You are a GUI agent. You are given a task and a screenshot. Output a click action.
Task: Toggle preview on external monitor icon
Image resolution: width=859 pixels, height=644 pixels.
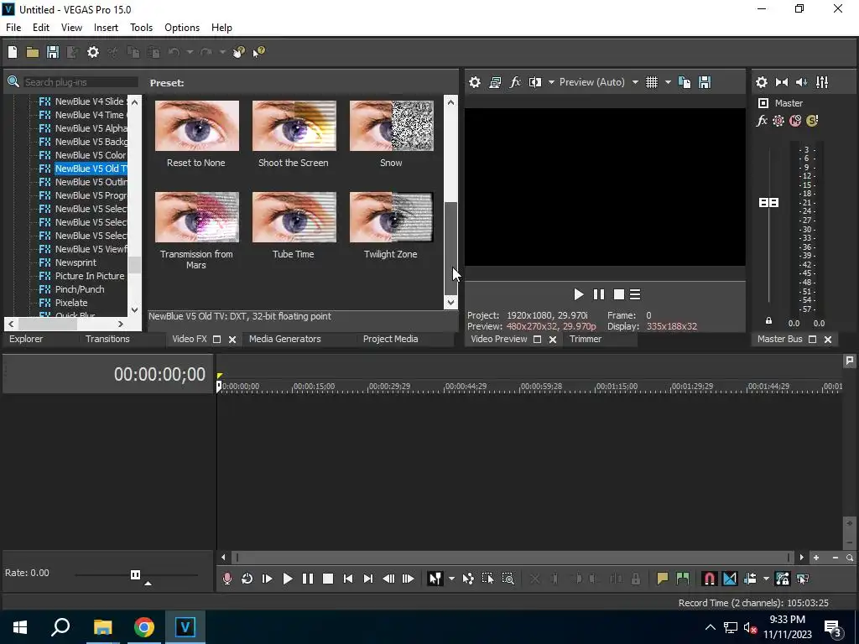[x=495, y=82]
